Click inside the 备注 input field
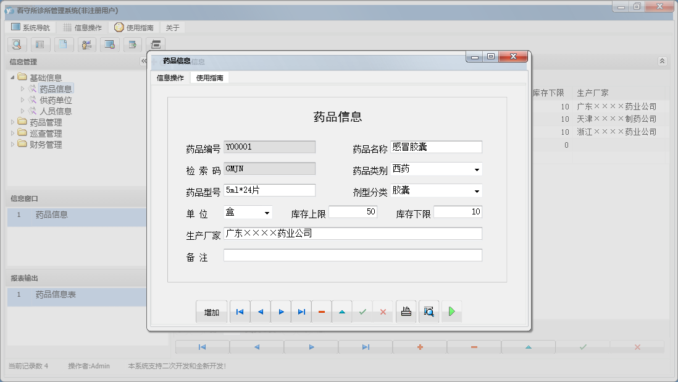 pyautogui.click(x=352, y=255)
